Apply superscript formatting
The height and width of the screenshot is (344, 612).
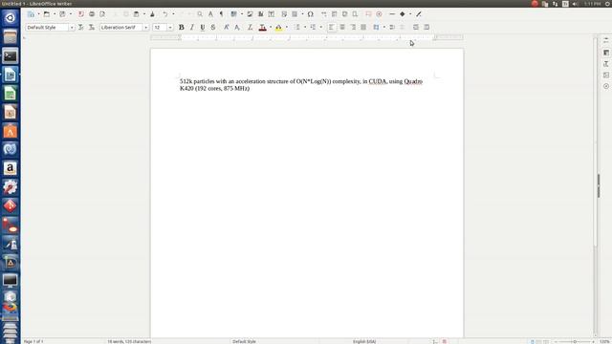point(227,28)
